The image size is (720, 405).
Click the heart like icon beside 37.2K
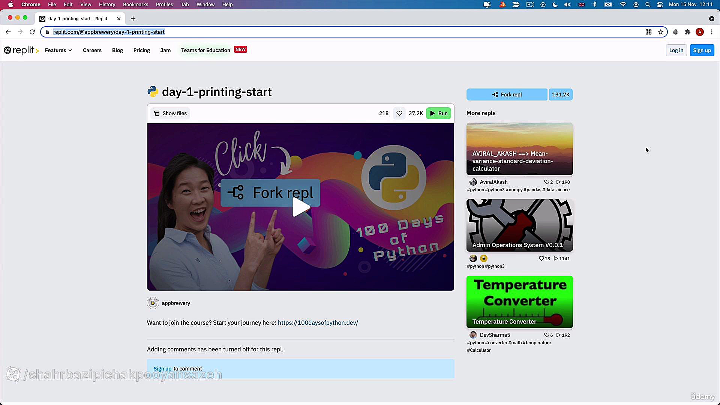click(399, 113)
